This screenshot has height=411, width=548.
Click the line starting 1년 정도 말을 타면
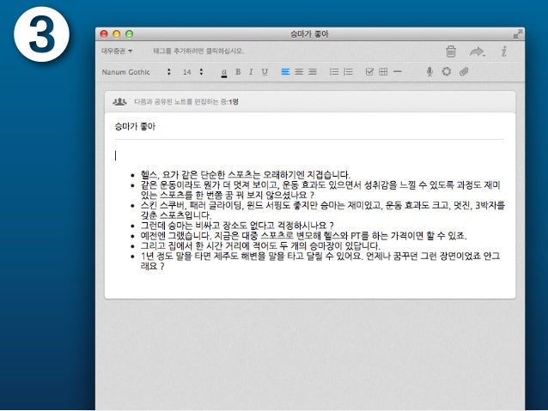click(x=320, y=261)
